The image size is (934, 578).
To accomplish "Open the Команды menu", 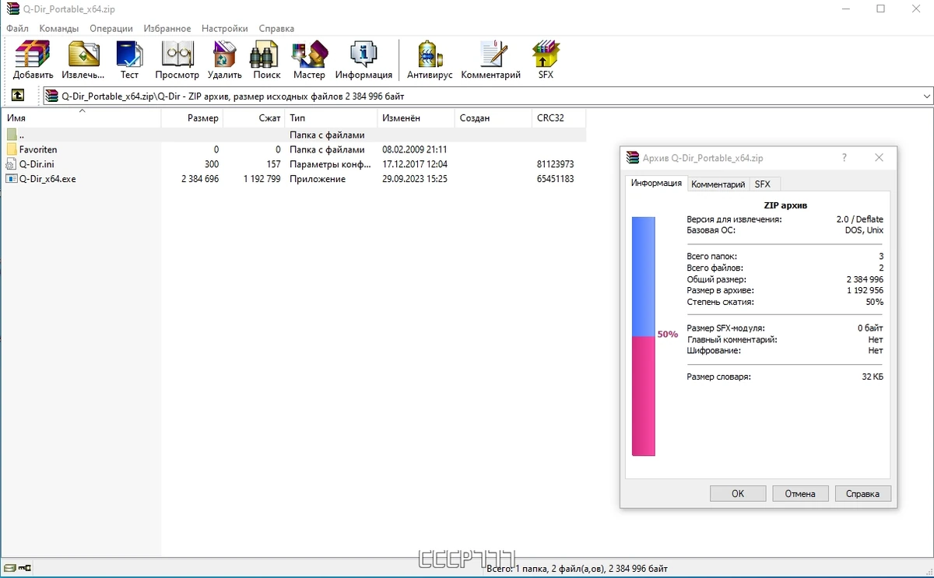I will click(x=59, y=28).
